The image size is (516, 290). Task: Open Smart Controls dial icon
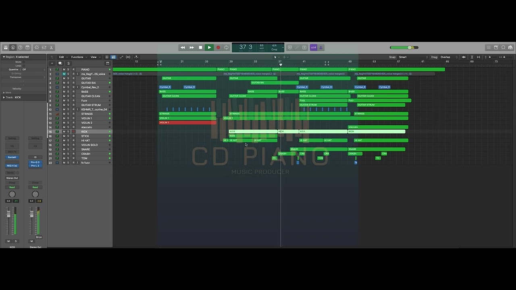point(37,48)
